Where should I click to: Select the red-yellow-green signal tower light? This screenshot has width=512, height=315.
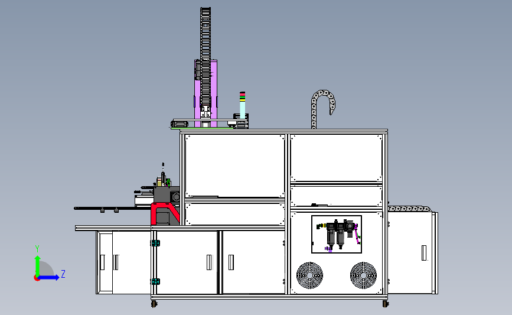click(242, 105)
